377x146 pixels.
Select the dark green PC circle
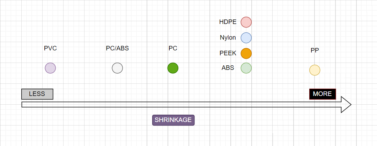click(x=173, y=68)
